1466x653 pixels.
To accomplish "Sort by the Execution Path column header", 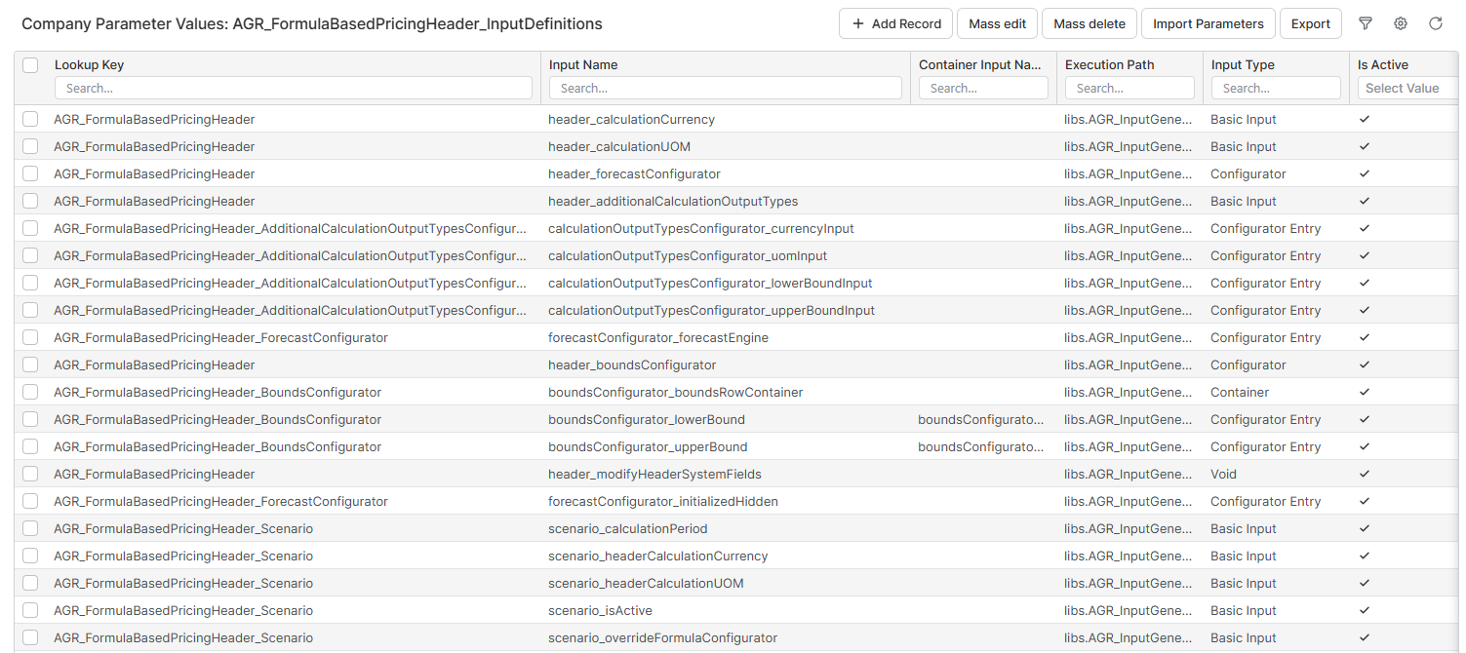I will coord(1109,64).
